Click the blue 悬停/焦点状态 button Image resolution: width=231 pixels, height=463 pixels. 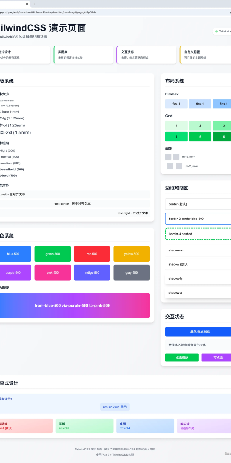(198, 332)
